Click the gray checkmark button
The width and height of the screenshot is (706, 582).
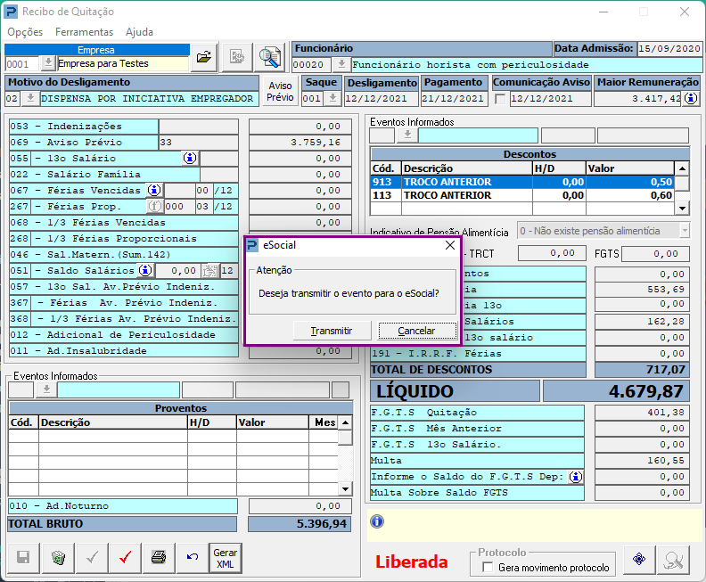tap(93, 558)
